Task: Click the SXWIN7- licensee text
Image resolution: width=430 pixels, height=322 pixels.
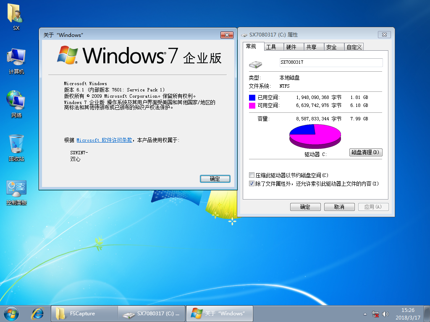Action: tap(79, 153)
